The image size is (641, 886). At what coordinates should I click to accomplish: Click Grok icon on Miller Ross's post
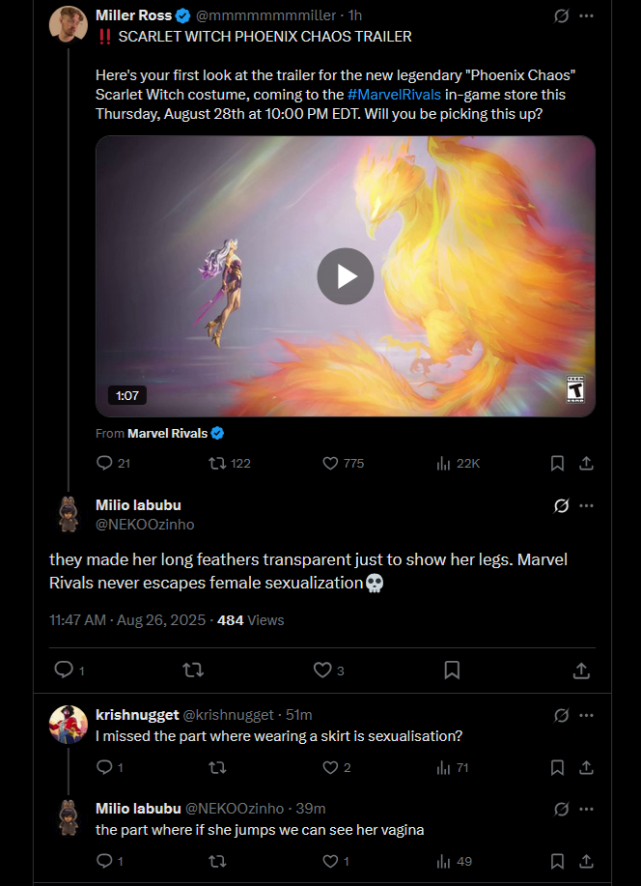pyautogui.click(x=561, y=15)
